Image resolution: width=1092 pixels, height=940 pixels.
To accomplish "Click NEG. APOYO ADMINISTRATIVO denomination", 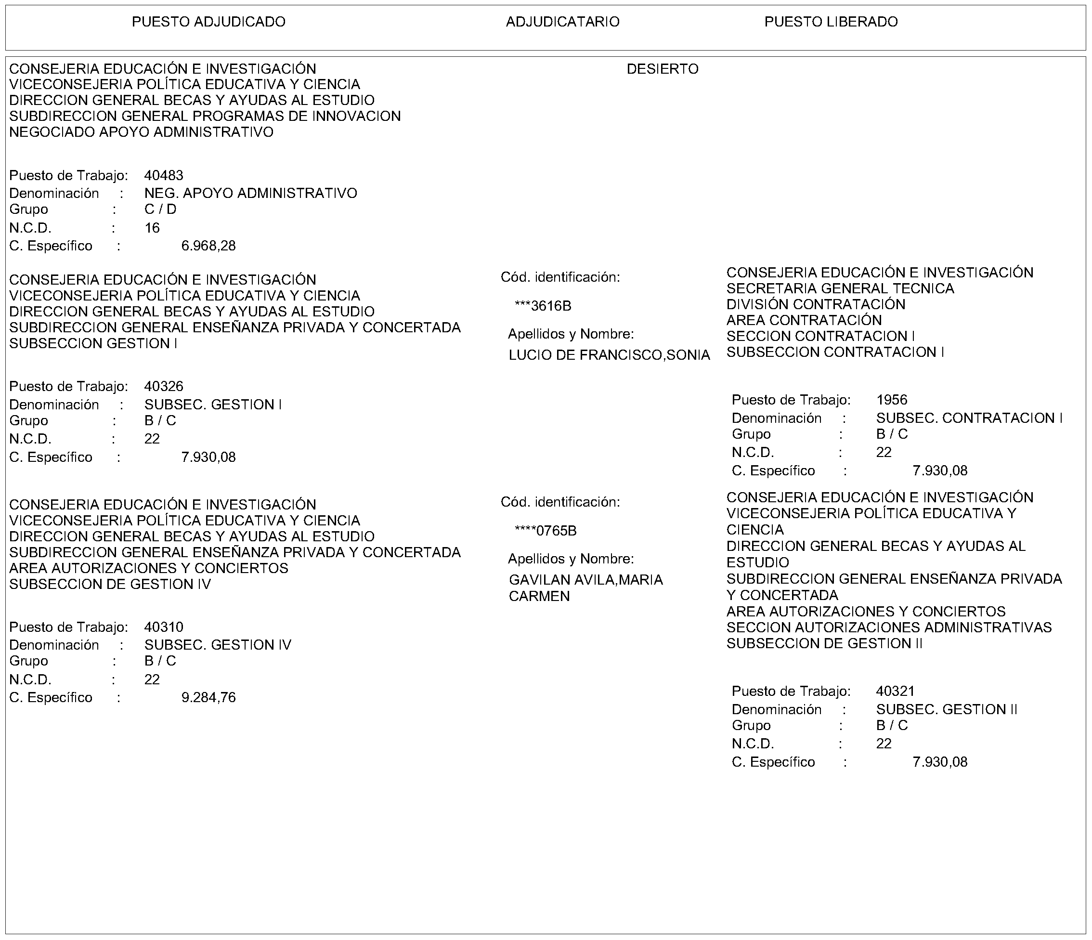I will [250, 194].
